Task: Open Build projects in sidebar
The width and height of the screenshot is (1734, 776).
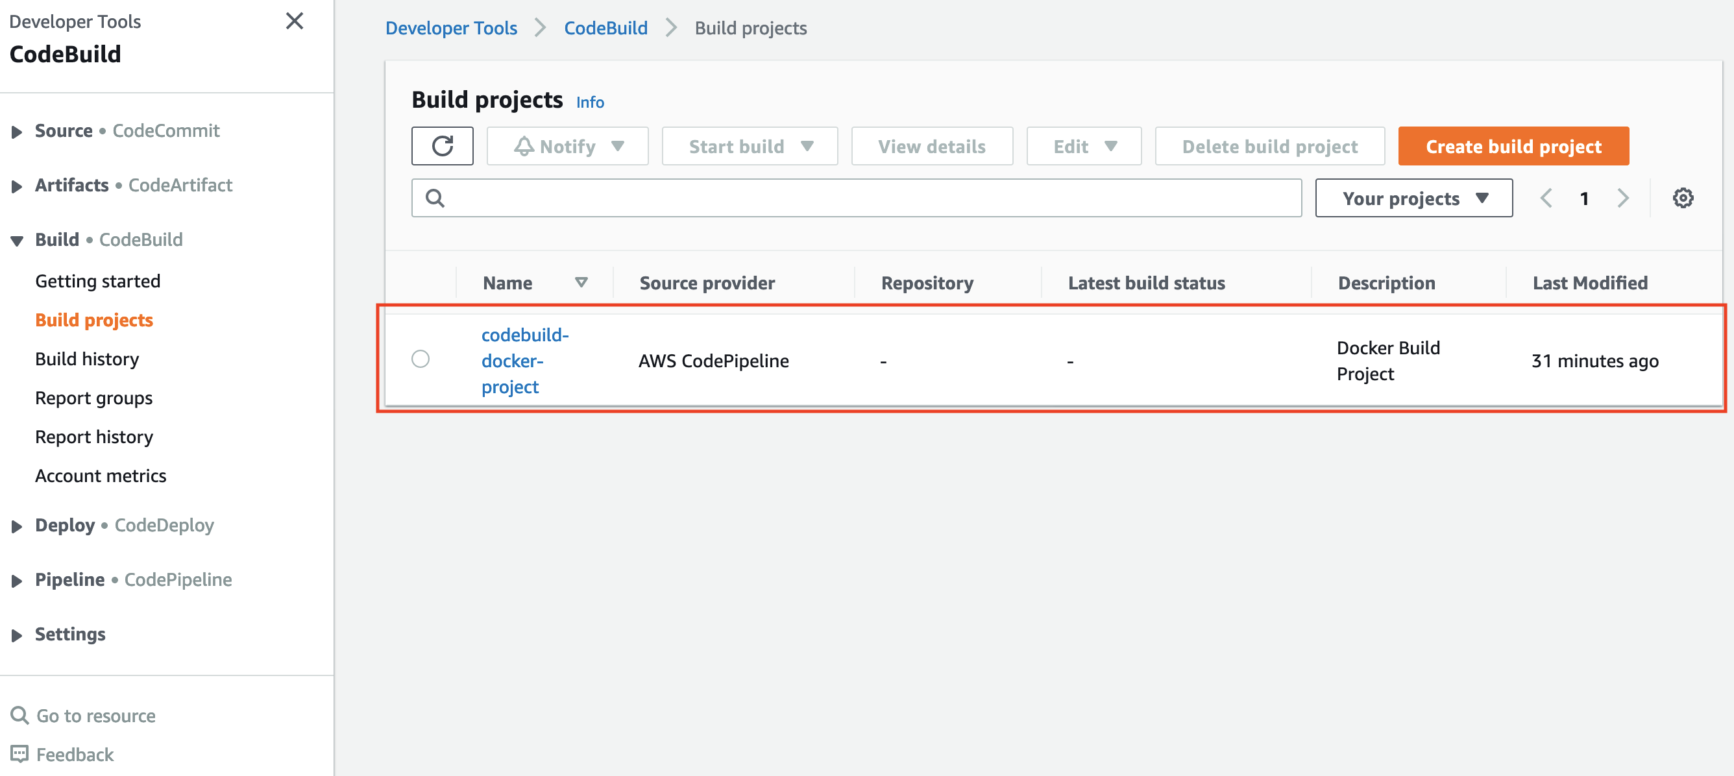Action: [x=94, y=320]
